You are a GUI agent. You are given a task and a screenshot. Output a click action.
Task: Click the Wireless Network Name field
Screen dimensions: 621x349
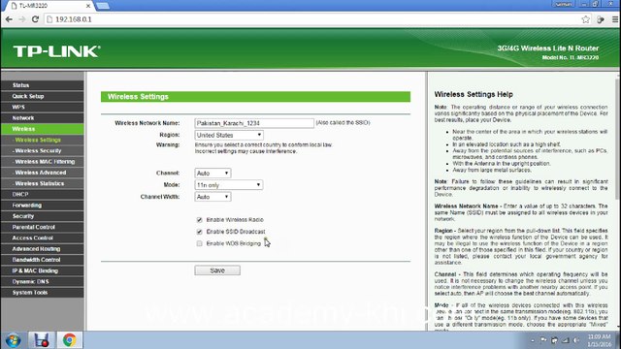[x=254, y=123]
